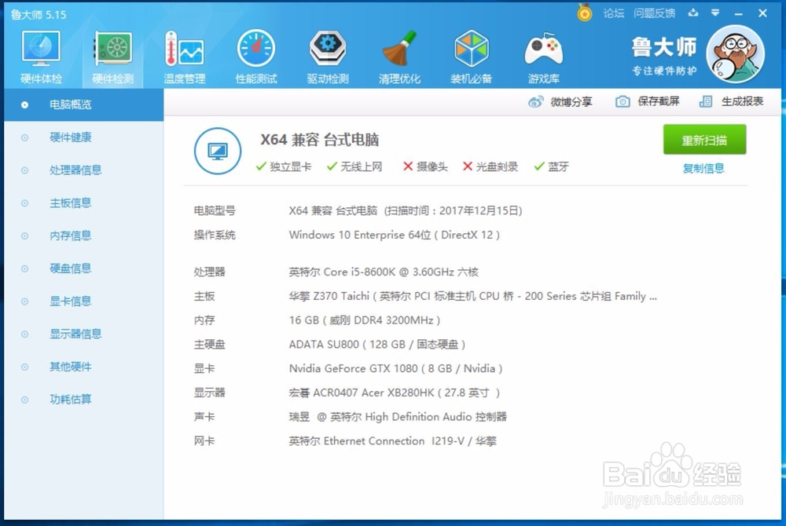
Task: Click the 生成报表 generate report button
Action: pos(731,101)
